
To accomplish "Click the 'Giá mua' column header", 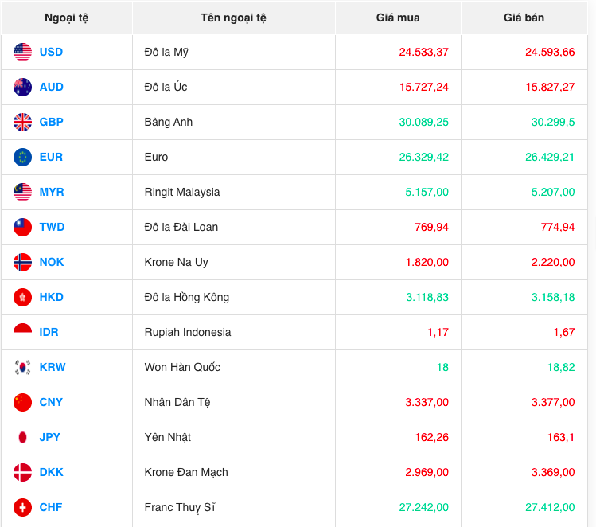I will (398, 18).
